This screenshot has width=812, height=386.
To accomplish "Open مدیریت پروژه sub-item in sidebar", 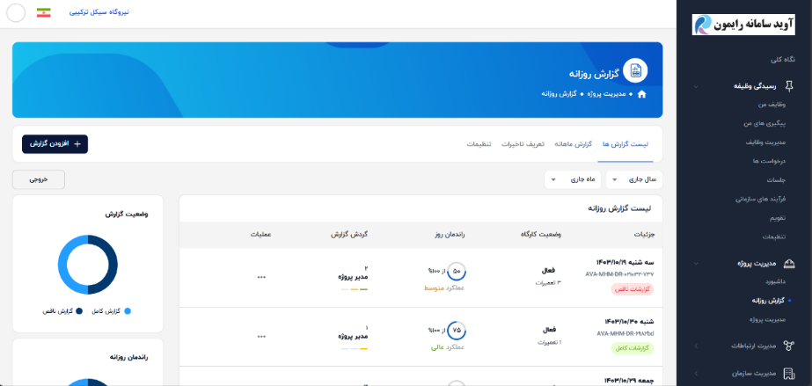I will coord(768,320).
